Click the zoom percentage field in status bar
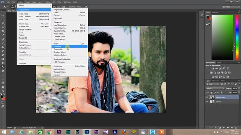Screen dimensions: 241x135 9,127
